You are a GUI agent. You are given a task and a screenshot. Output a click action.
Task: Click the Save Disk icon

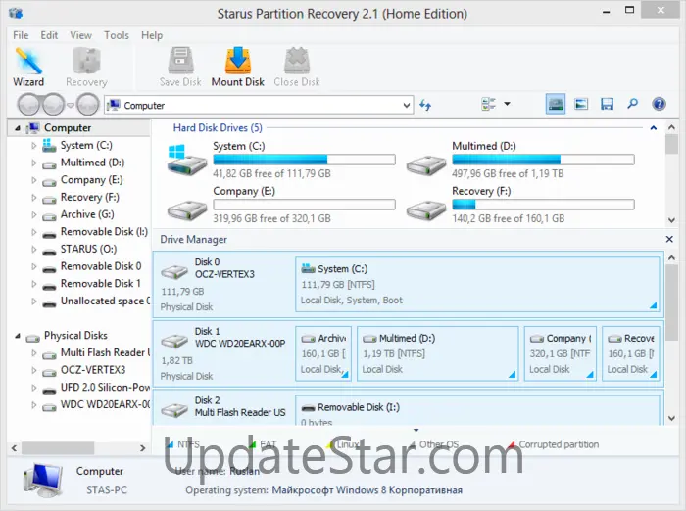(x=180, y=67)
